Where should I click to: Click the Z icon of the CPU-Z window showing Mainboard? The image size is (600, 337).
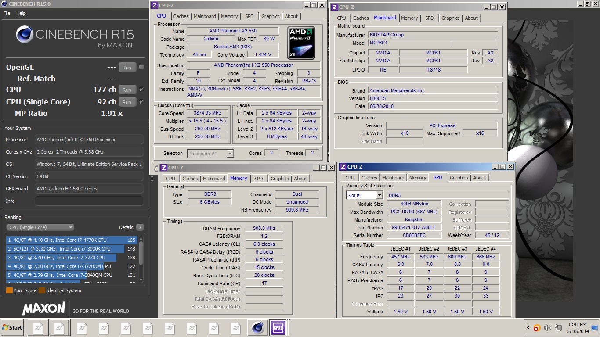[x=334, y=7]
